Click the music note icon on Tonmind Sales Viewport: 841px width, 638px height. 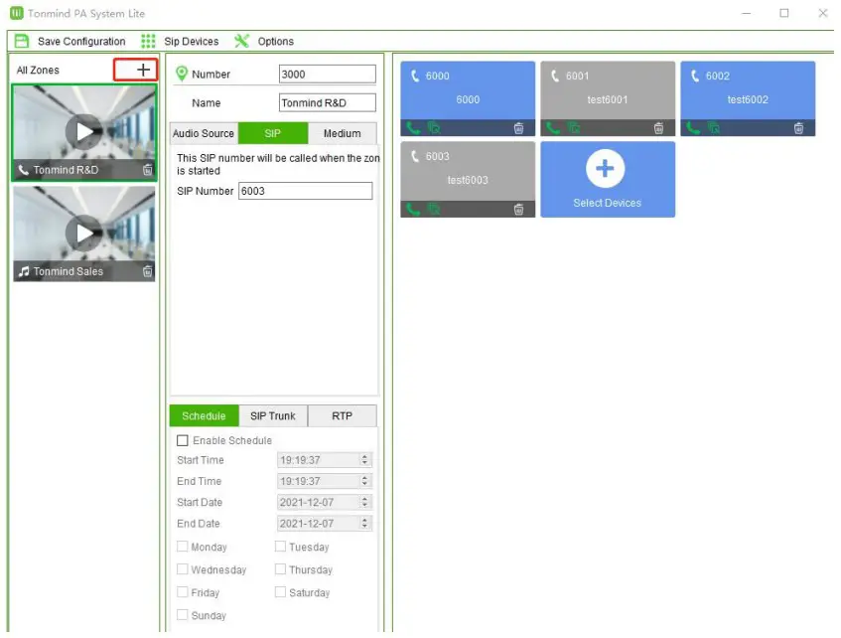coord(24,271)
